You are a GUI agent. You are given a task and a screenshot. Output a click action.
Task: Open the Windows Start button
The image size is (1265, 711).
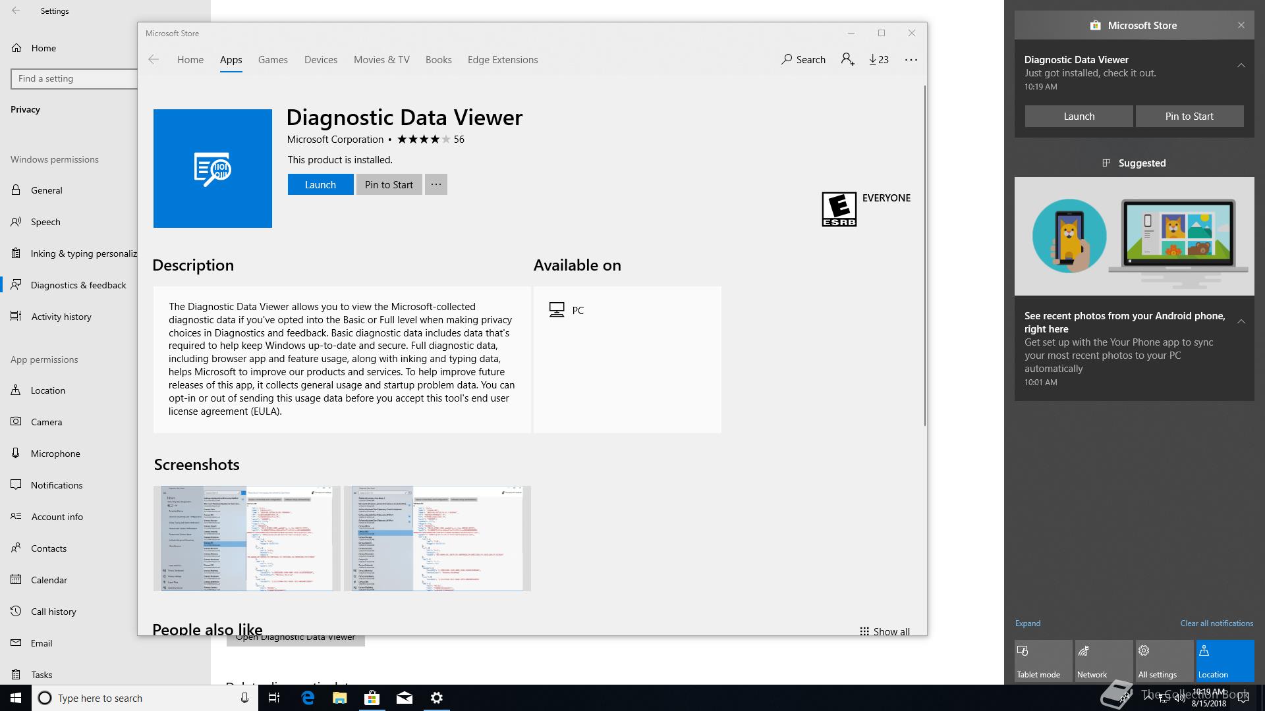[x=16, y=698]
